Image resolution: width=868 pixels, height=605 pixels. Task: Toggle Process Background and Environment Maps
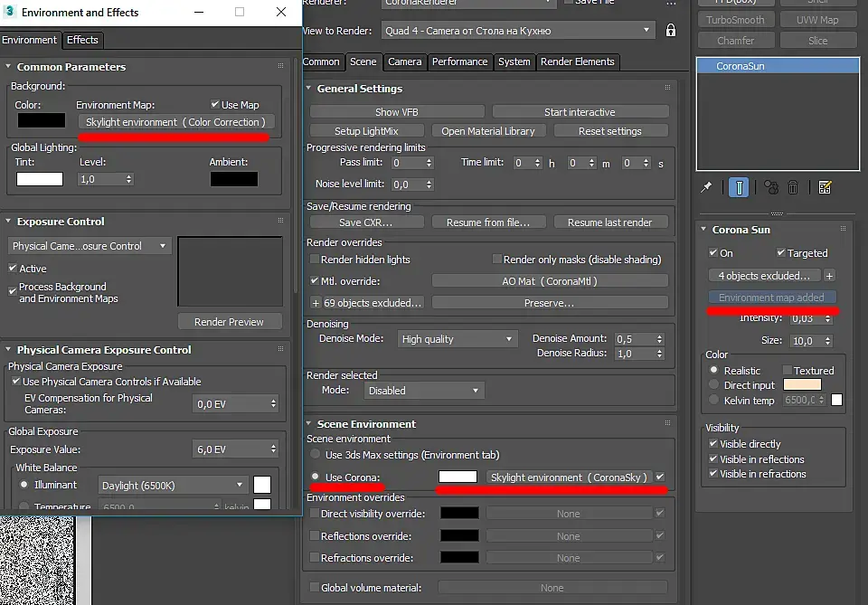[13, 290]
